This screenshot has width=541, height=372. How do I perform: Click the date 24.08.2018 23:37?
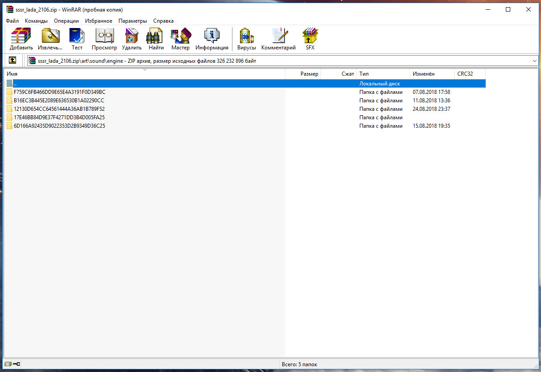coord(431,109)
